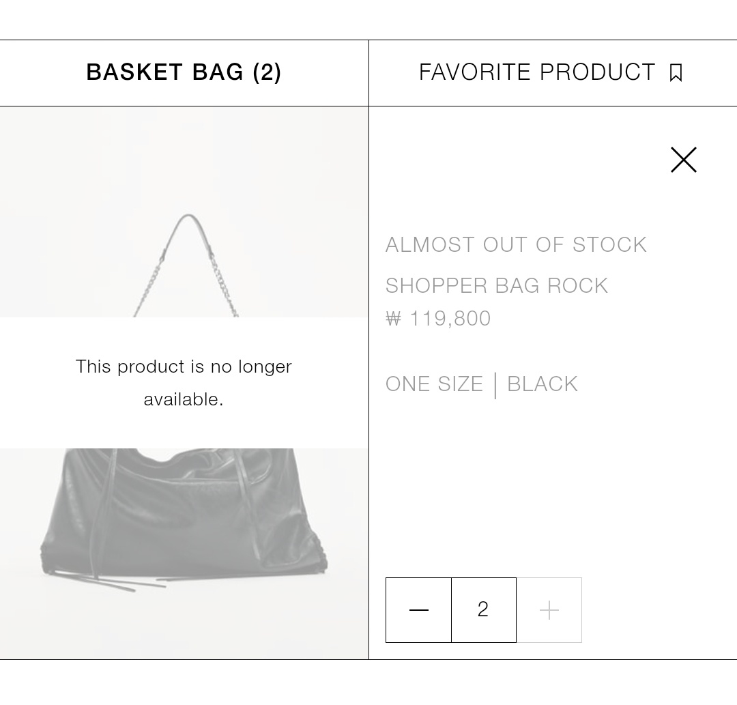
Task: Decrease quantity with the minus button
Action: pos(419,610)
